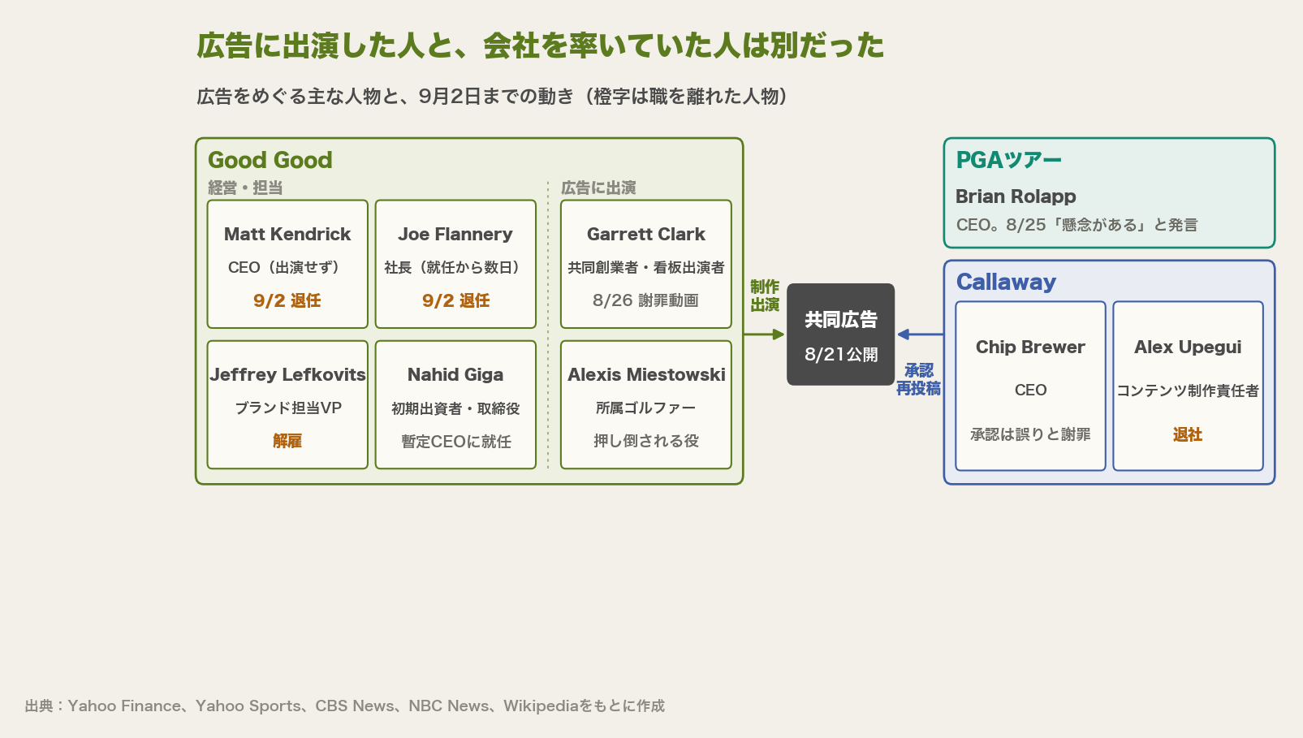Click the 広告に出演 section label
Viewport: 1303px width, 738px height.
click(x=598, y=188)
